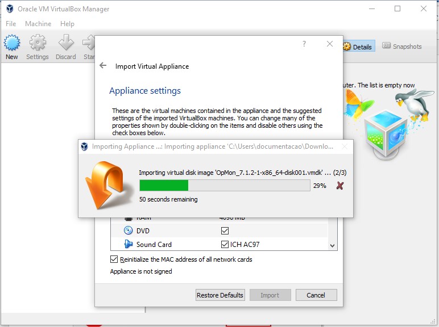The width and height of the screenshot is (439, 327).
Task: Switch to the Details view
Action: (358, 47)
